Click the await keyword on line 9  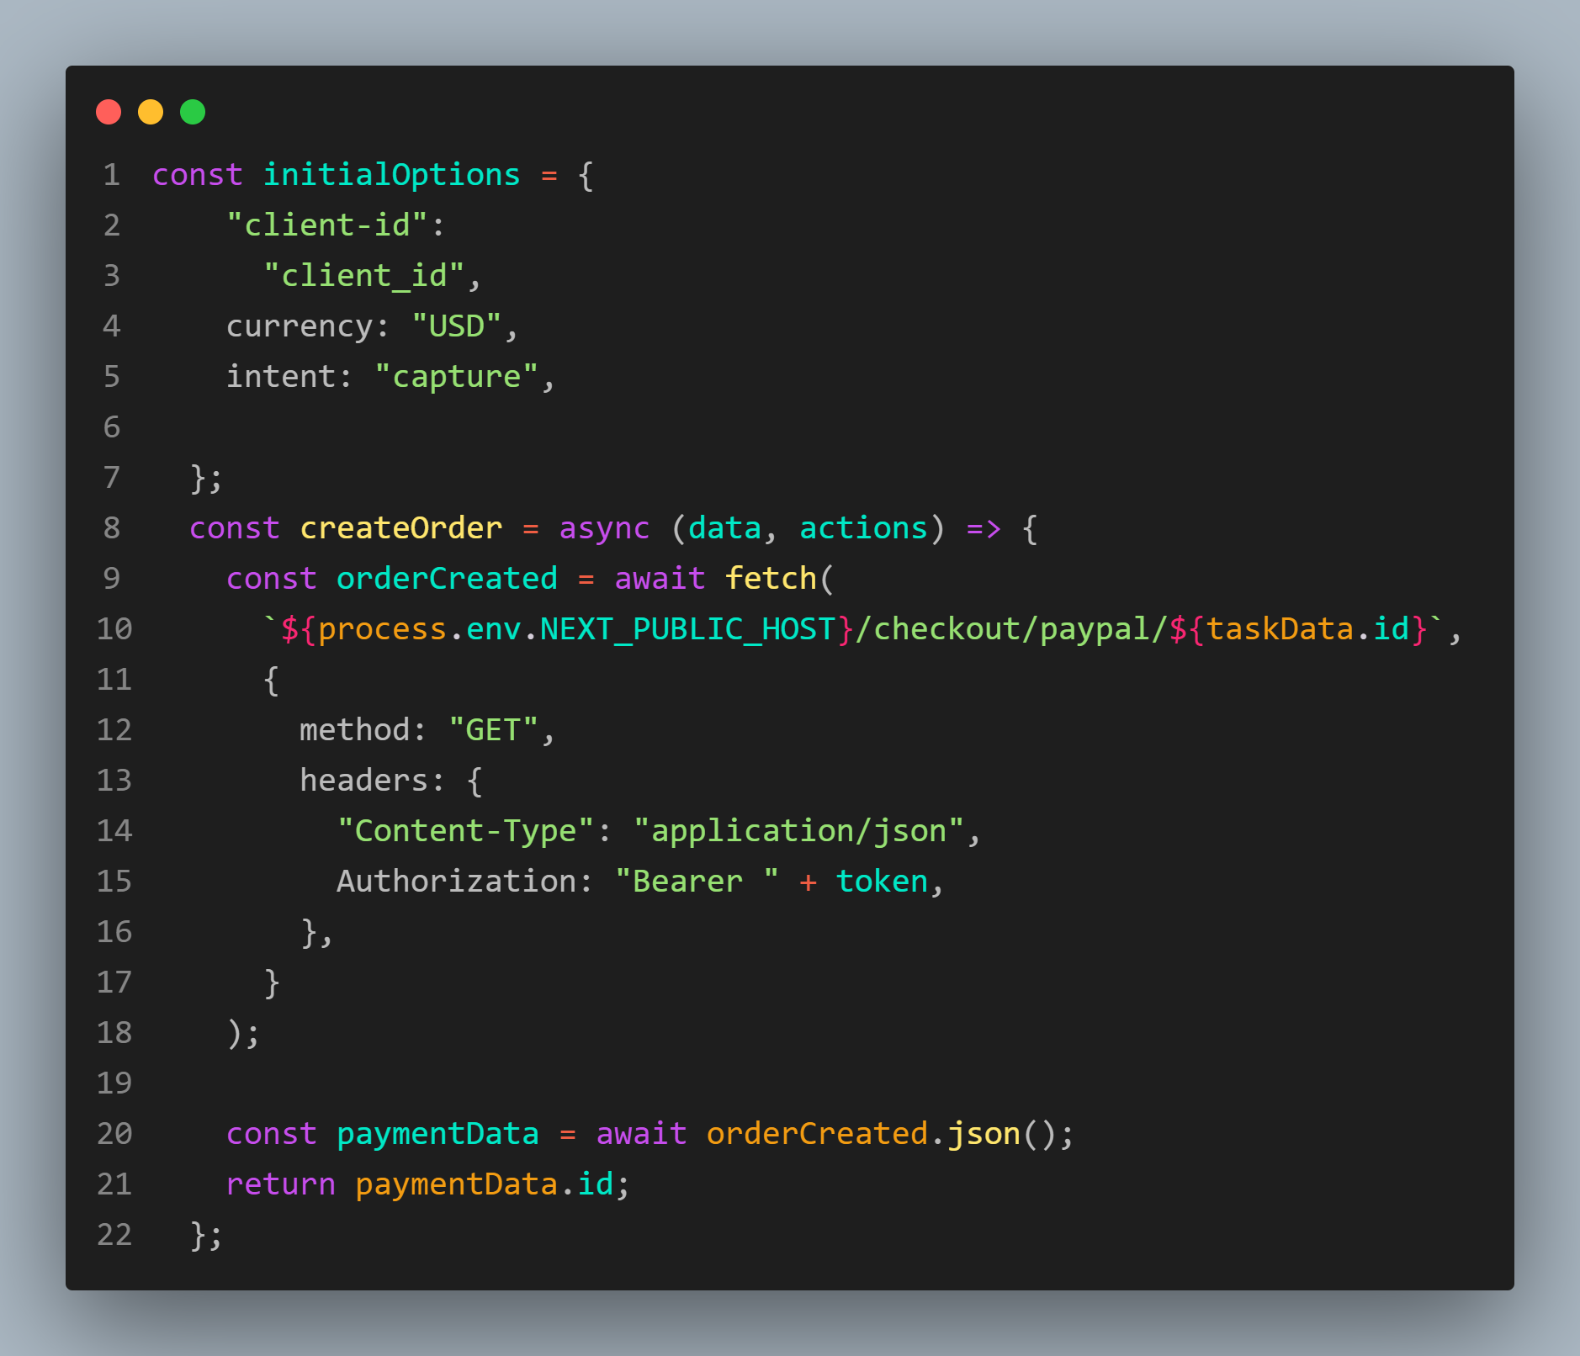pos(660,579)
